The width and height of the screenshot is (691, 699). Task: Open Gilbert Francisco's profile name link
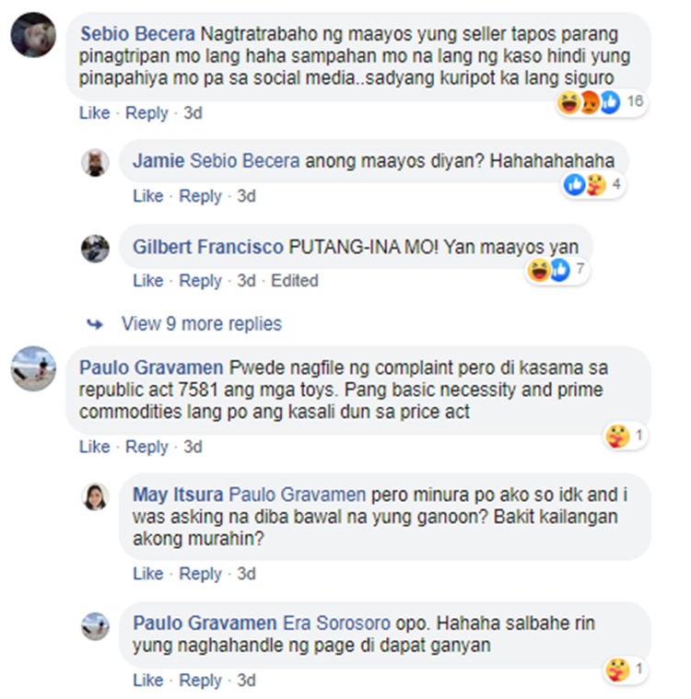(208, 247)
